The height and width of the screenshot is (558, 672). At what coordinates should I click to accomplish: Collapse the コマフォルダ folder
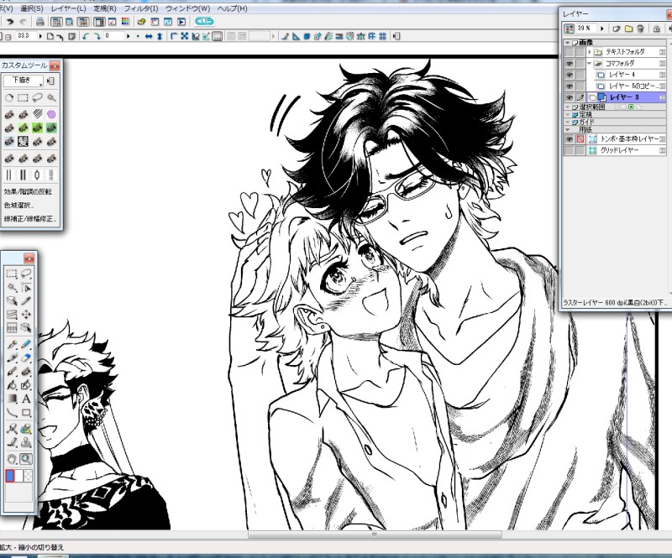590,64
